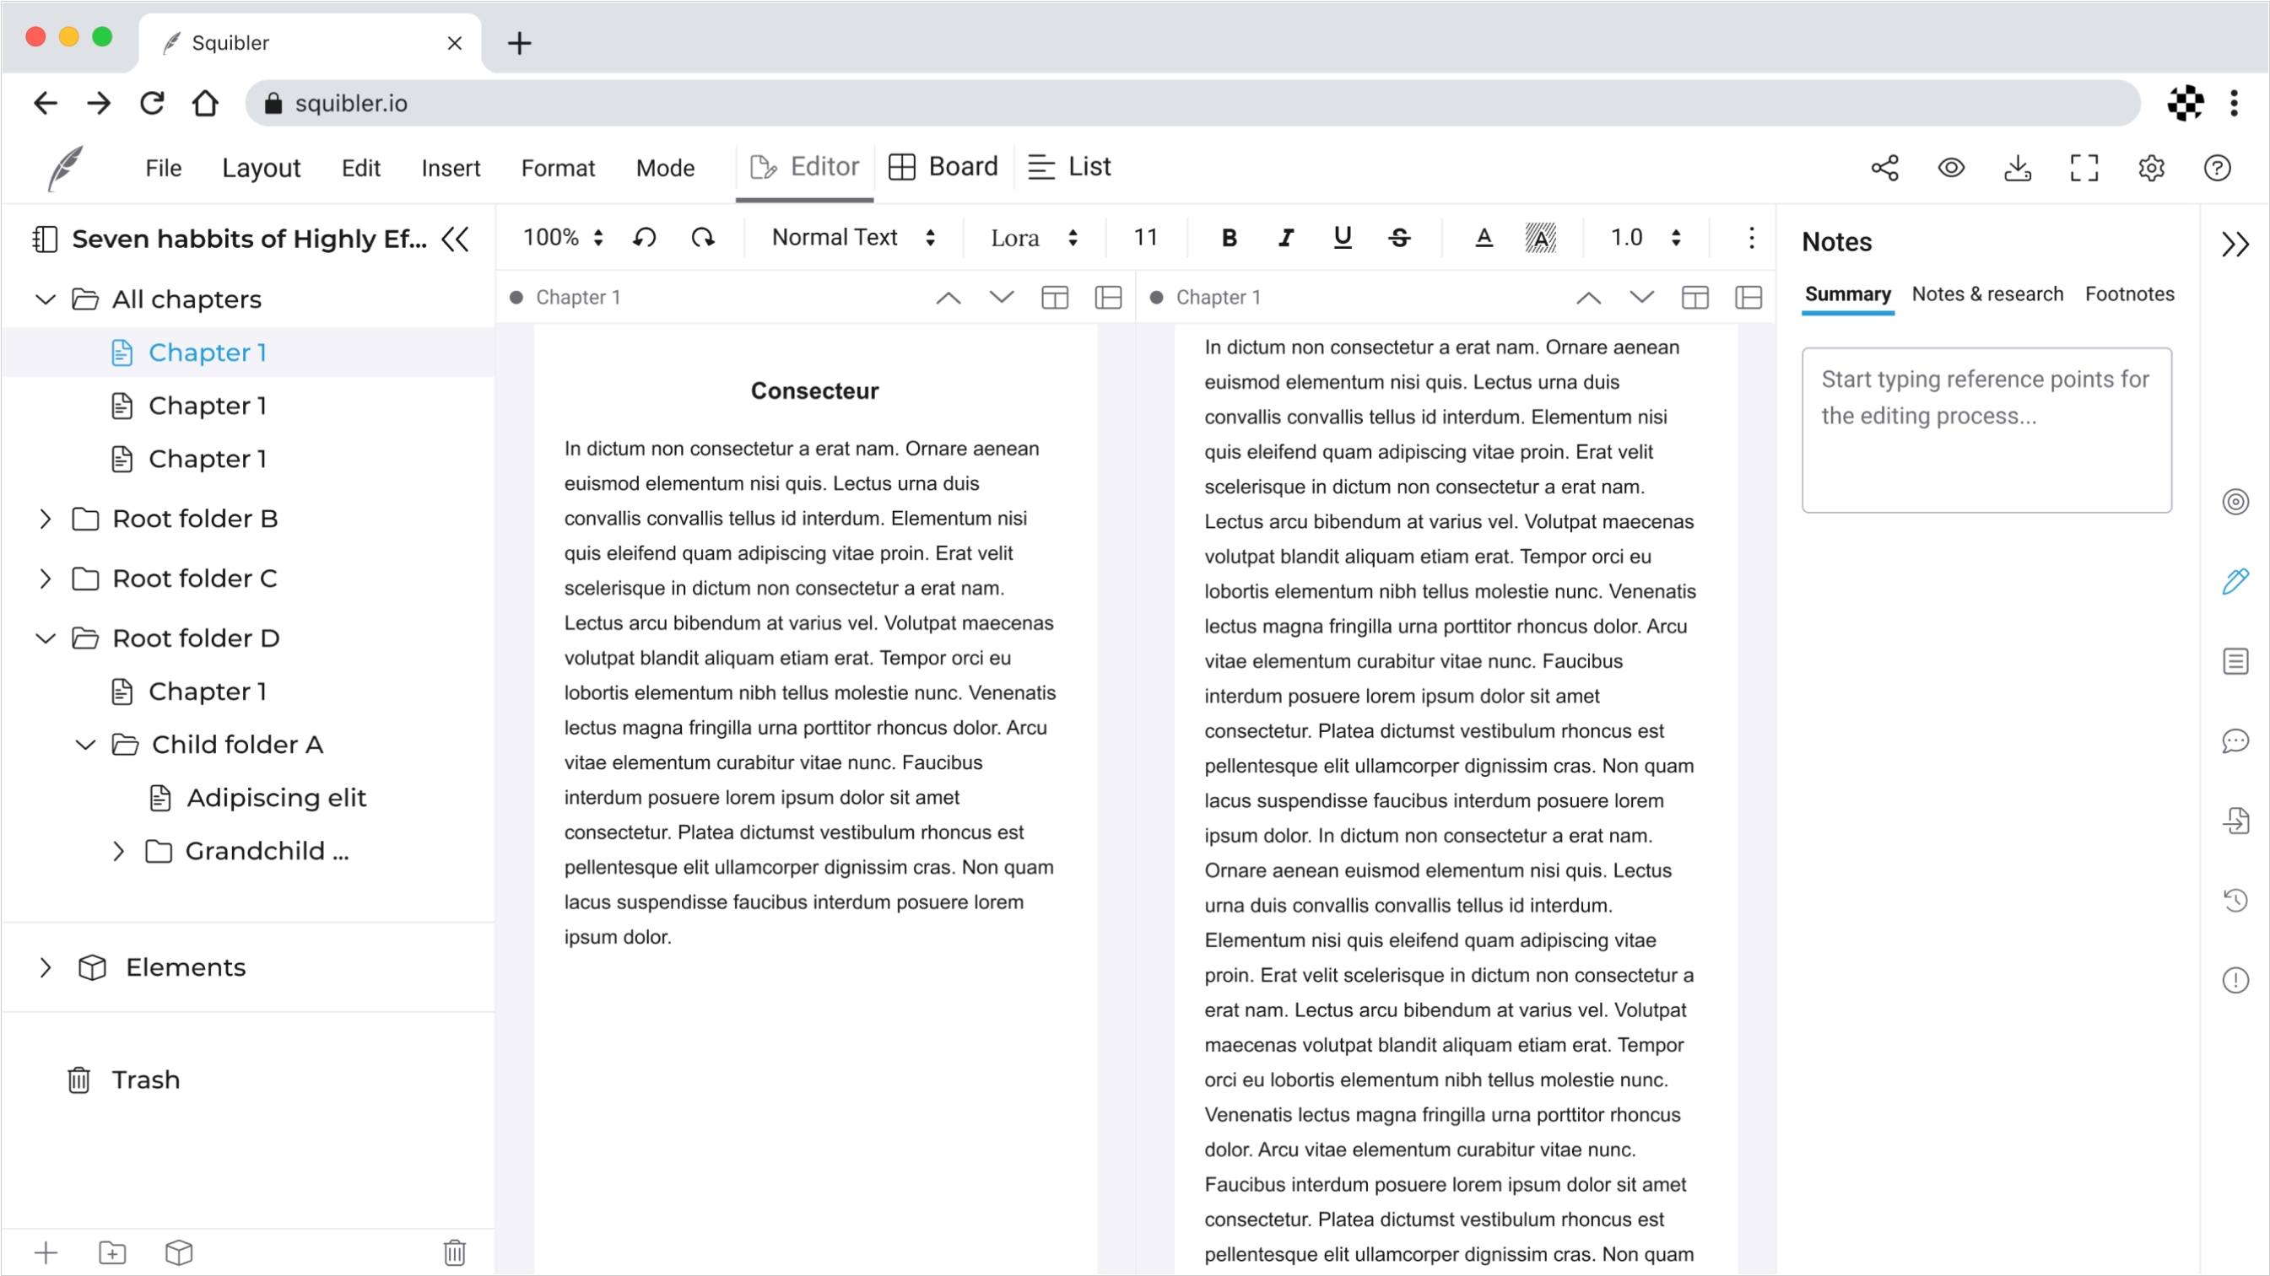Viewport: 2270px width, 1276px height.
Task: Collapse the Notes panel with double chevron
Action: (2235, 244)
